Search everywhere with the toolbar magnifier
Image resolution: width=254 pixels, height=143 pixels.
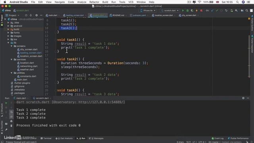point(247,11)
